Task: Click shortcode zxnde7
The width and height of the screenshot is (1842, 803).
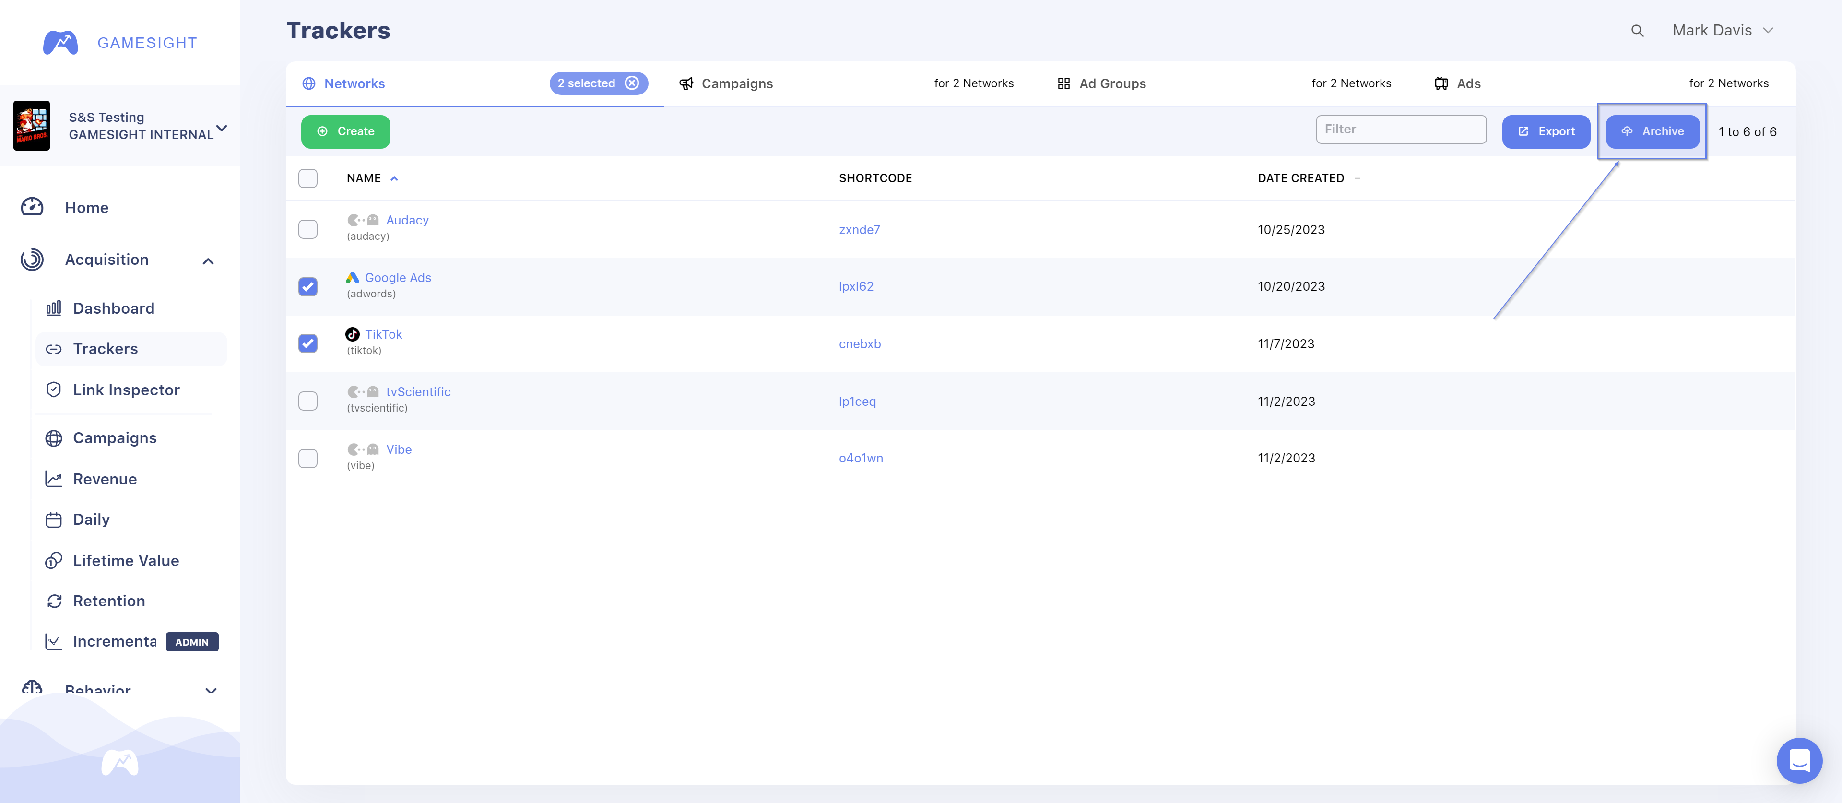Action: (860, 229)
